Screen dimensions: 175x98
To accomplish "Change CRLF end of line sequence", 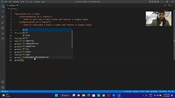I will 147,91.
